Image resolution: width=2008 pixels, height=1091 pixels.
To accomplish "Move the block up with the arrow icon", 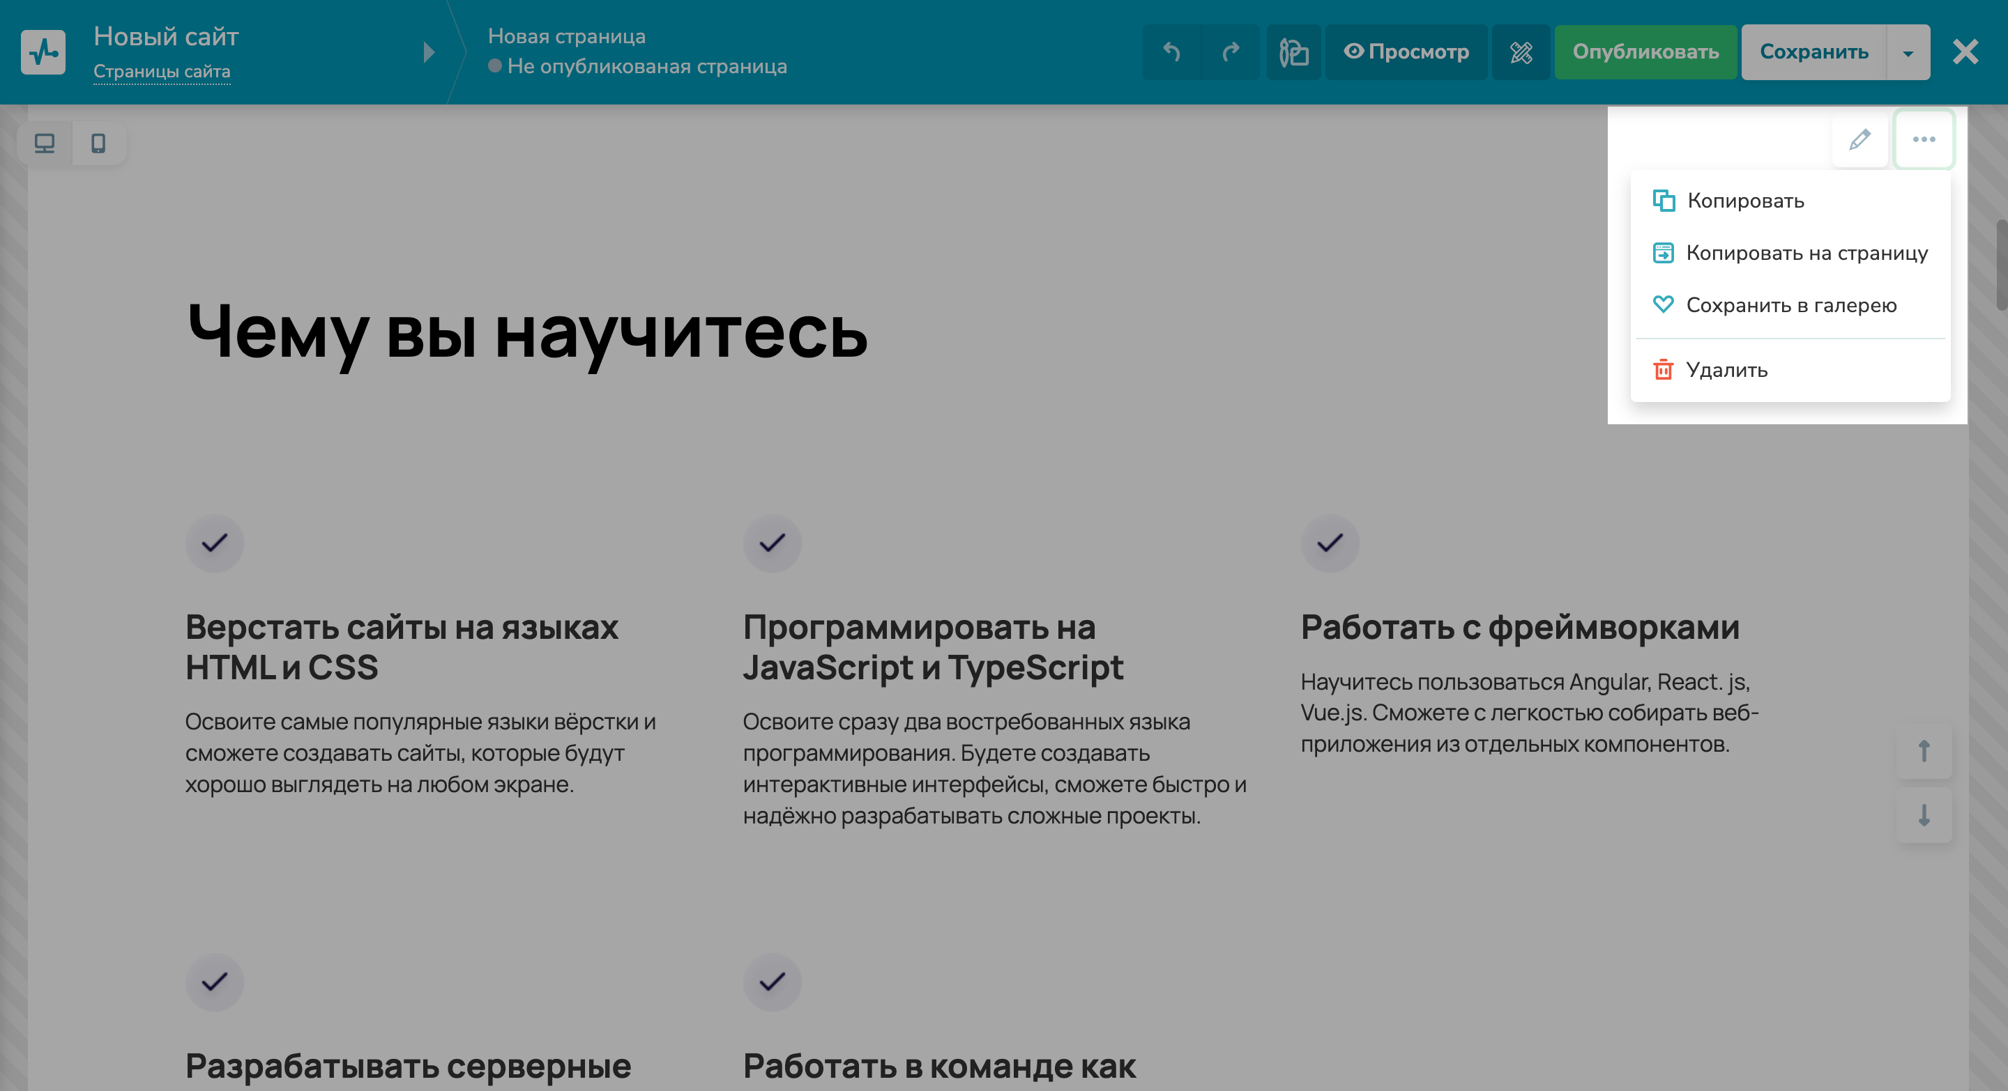I will [x=1924, y=752].
